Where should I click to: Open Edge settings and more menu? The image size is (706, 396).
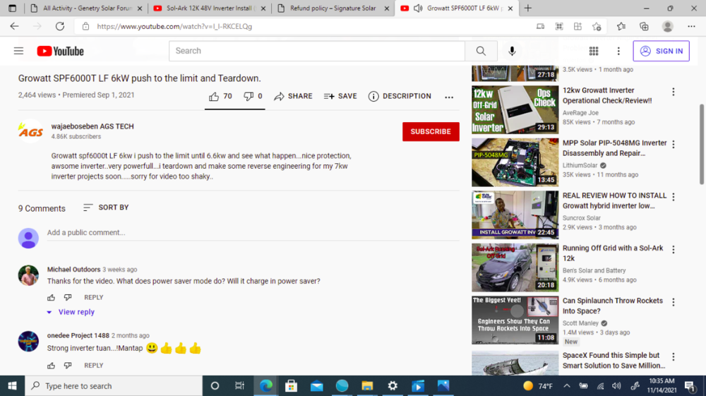[692, 27]
